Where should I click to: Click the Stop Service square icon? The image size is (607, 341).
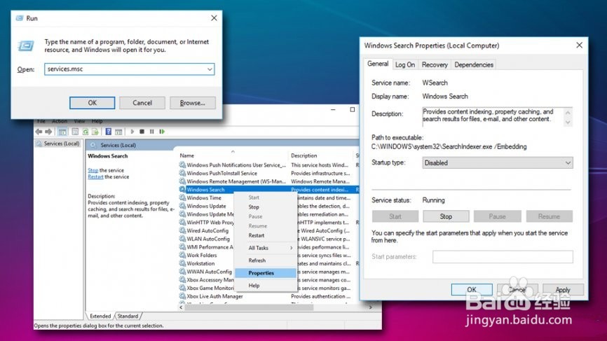tap(142, 132)
